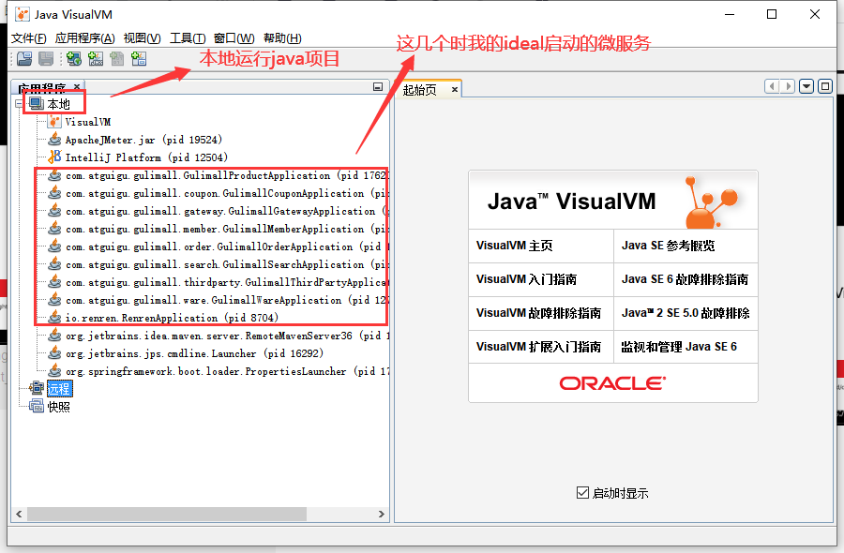Click the Add VM Coredump toolbar icon

click(116, 58)
